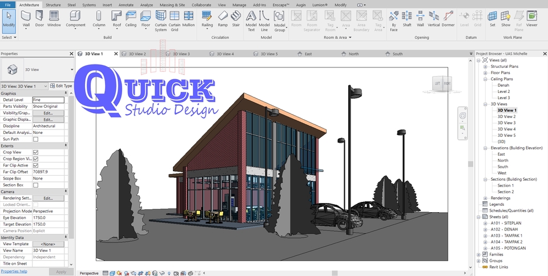Viewport: 548px width, 276px height.
Task: Toggle the Sun Path checkbox
Action: pyautogui.click(x=35, y=139)
